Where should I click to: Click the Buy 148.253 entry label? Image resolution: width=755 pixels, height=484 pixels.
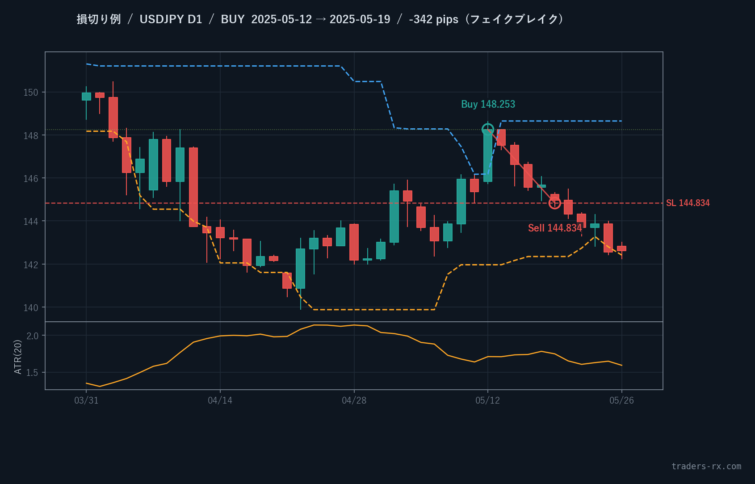488,104
